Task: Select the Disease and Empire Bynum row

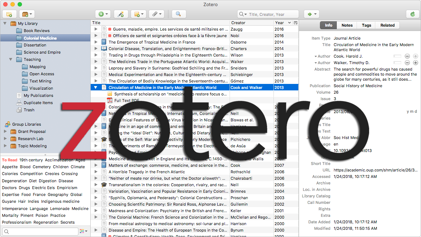Action: (194, 230)
